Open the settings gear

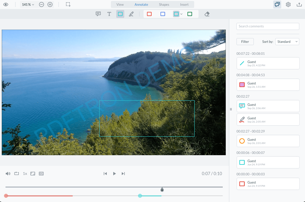[288, 4]
